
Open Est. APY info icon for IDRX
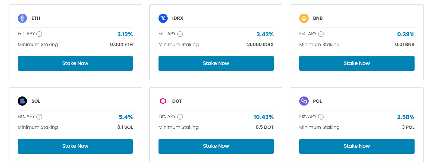click(180, 34)
